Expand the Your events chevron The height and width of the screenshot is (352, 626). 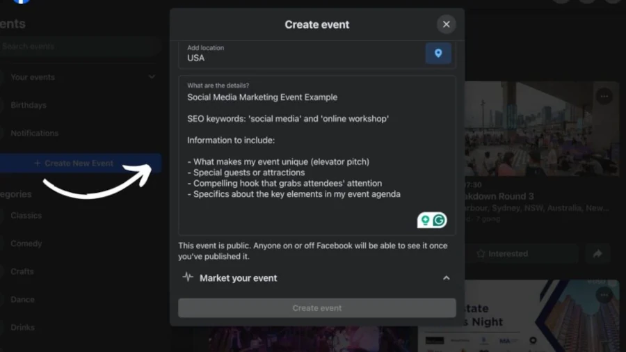click(x=152, y=77)
